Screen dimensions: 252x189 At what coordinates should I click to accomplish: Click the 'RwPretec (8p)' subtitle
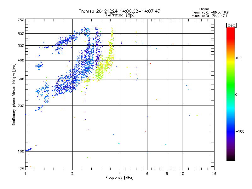[x=119, y=15]
